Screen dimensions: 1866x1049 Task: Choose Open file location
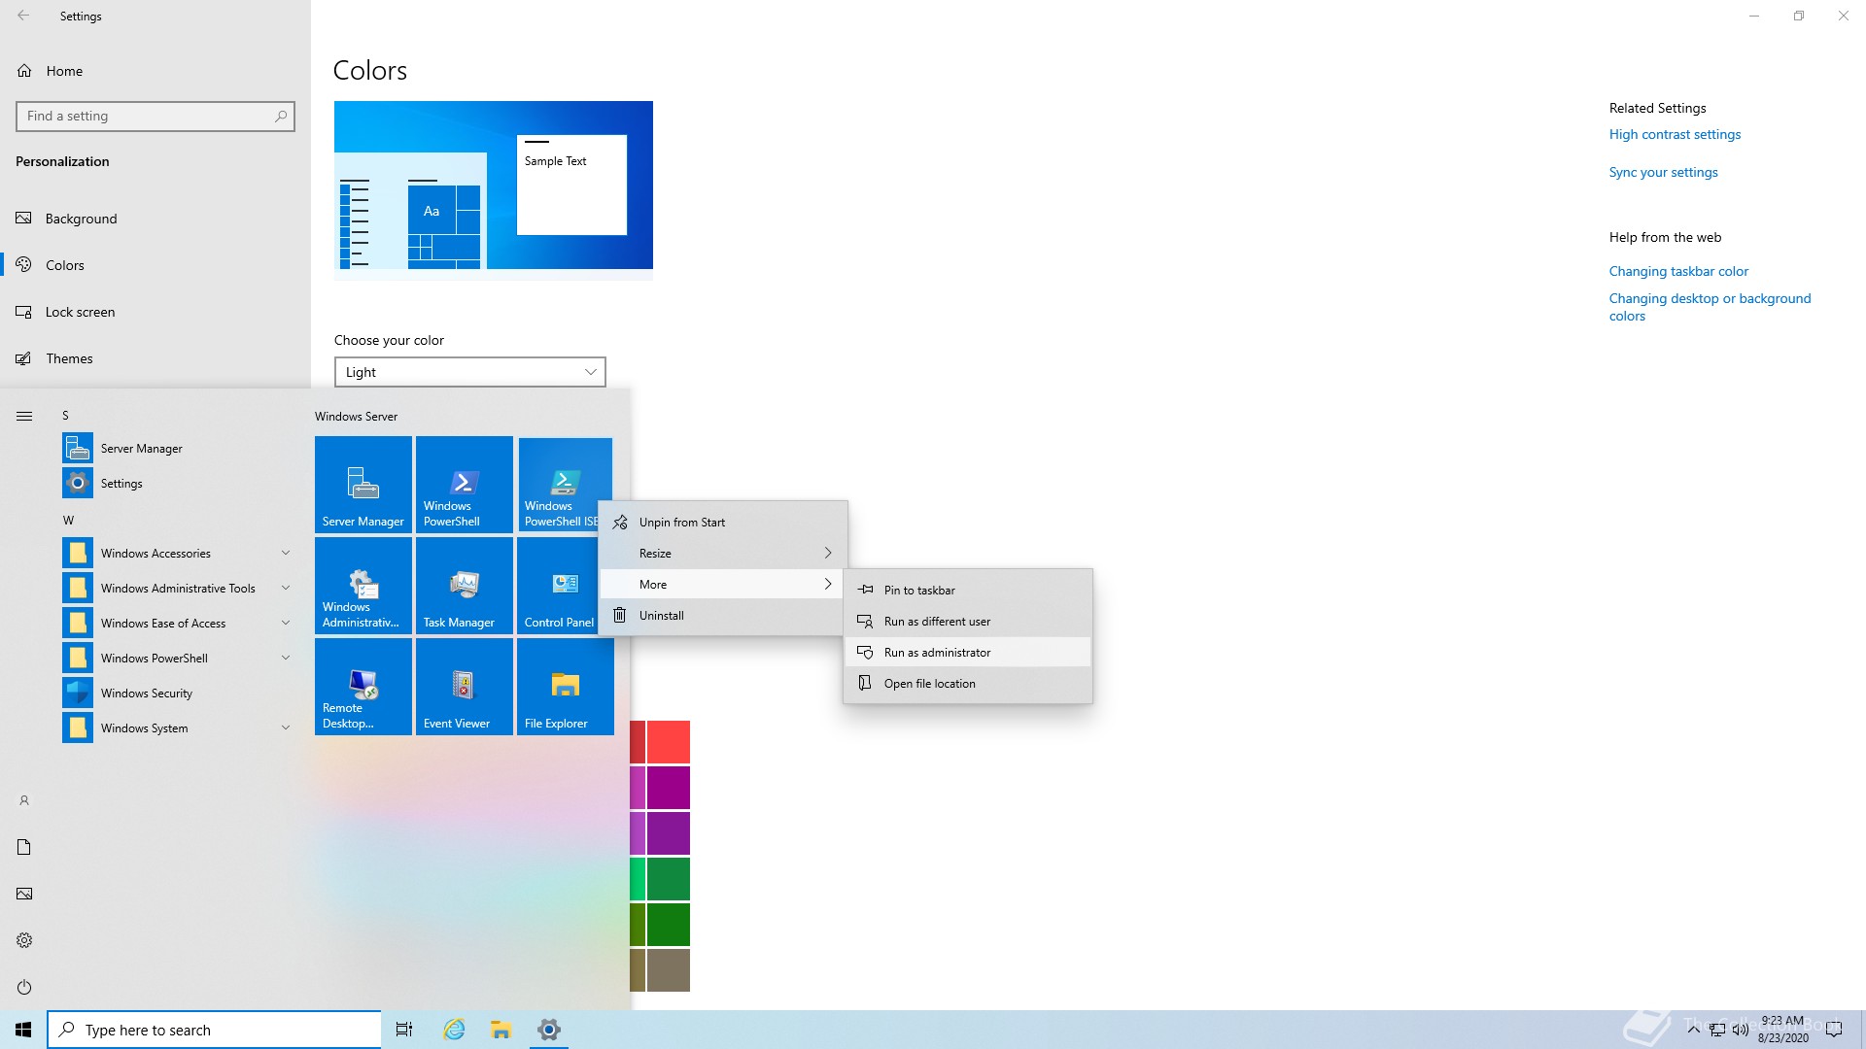pos(968,683)
